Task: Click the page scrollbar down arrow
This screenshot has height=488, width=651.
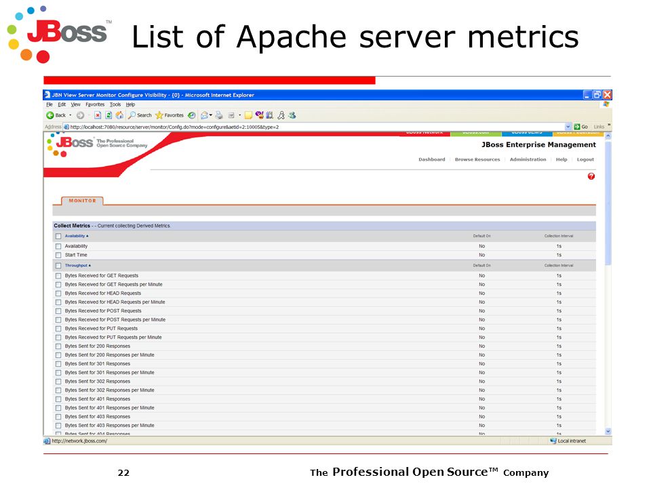Action: (x=608, y=431)
